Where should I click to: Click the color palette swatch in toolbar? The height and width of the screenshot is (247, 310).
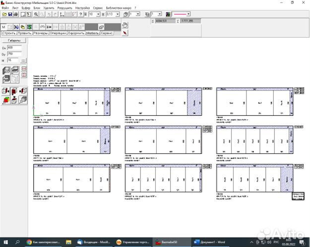point(168,14)
